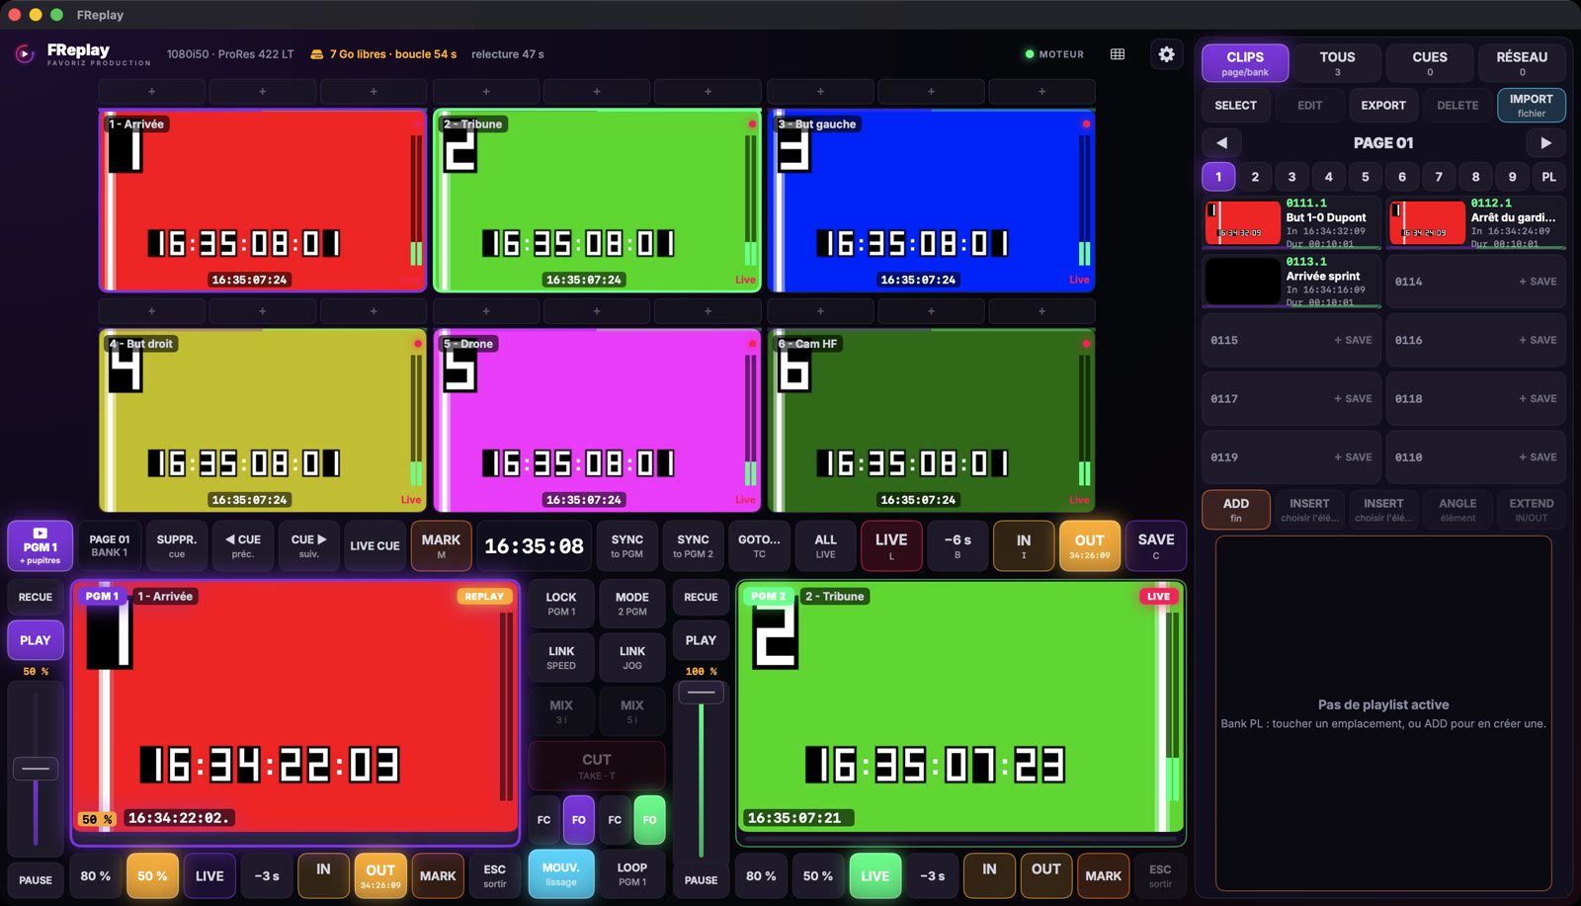The image size is (1581, 906).
Task: Click the EXPORT button
Action: (1383, 105)
